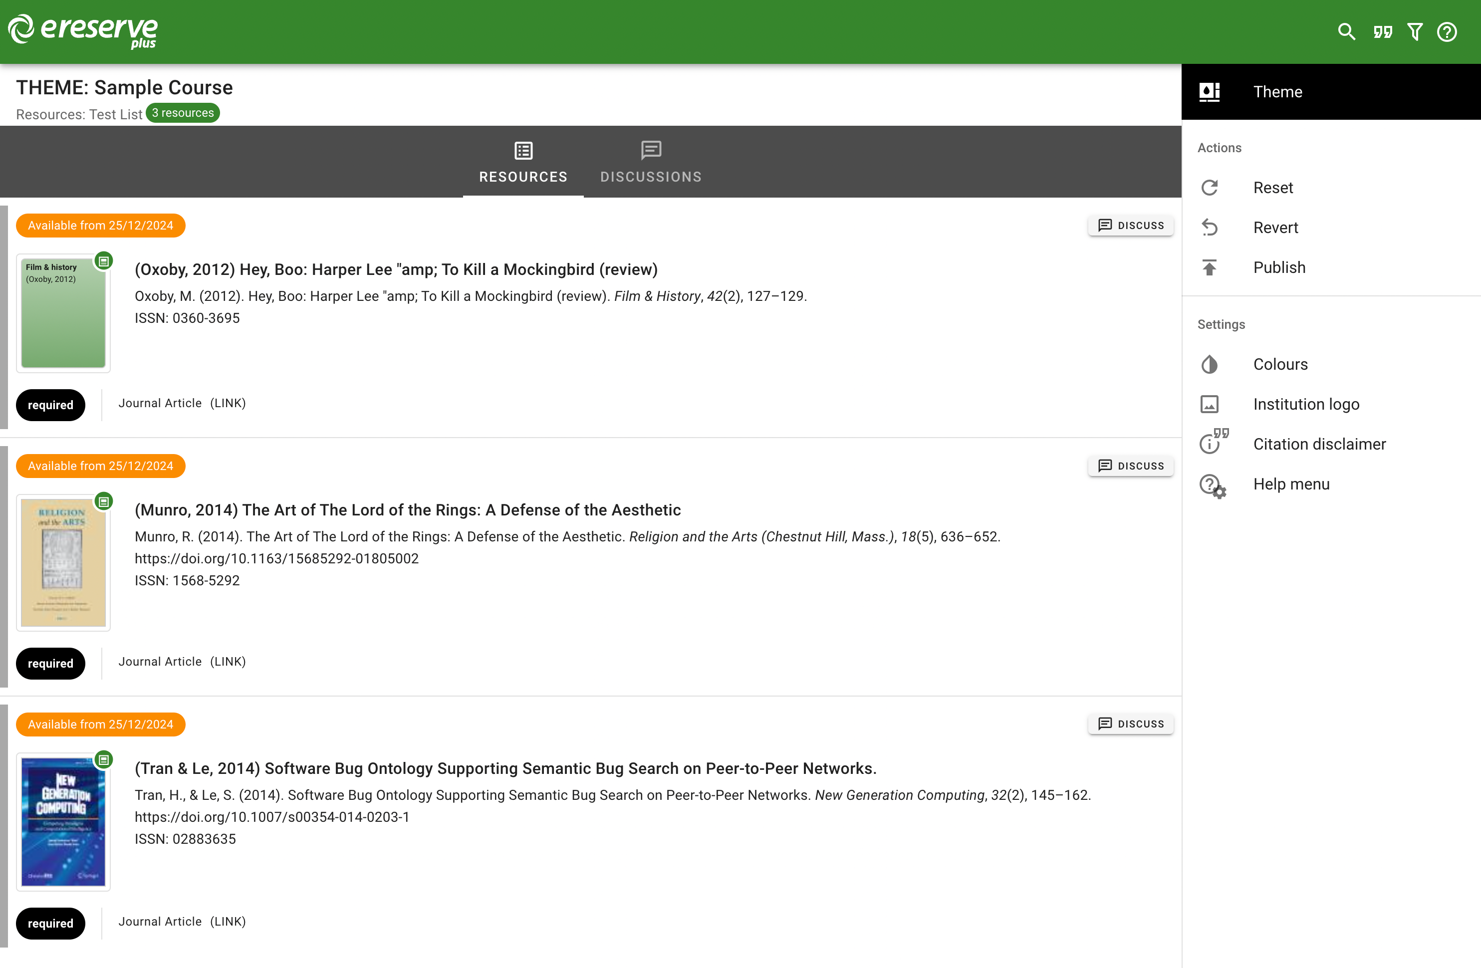The height and width of the screenshot is (968, 1481).
Task: Click the Publish upload icon
Action: (x=1209, y=267)
